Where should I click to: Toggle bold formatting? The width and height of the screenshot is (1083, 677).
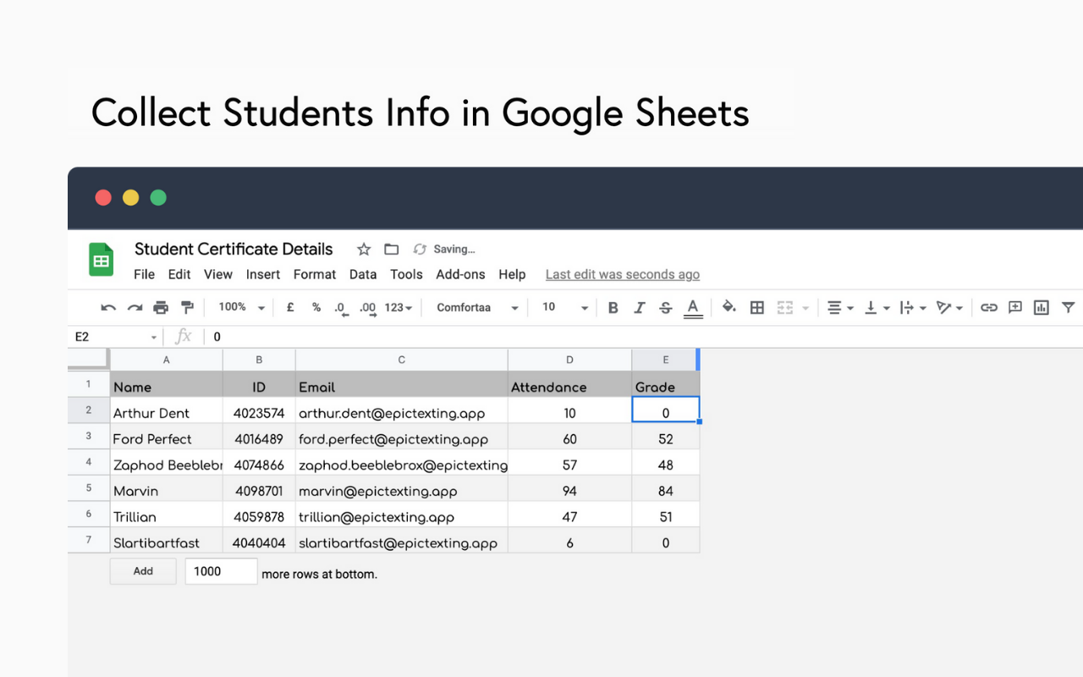[x=613, y=308]
